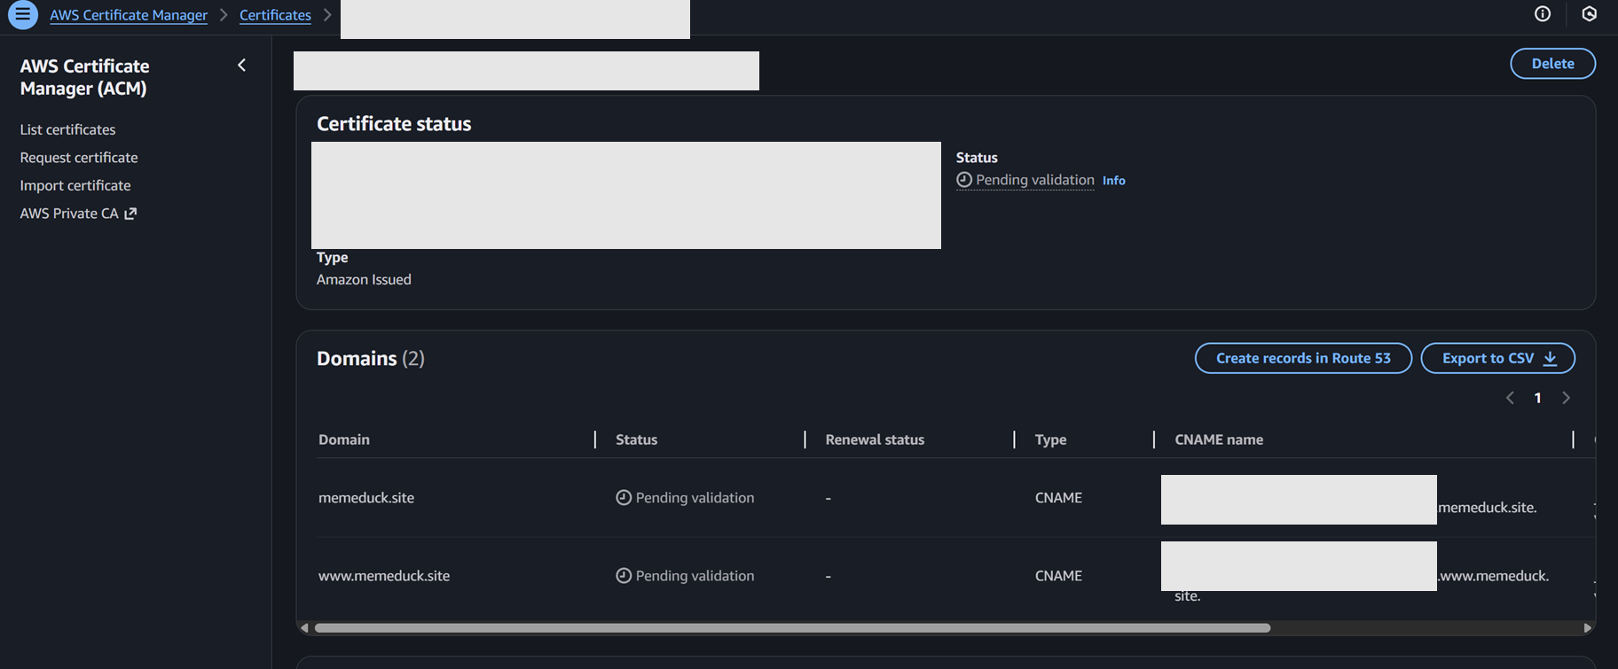Viewport: 1618px width, 669px height.
Task: Click CNAME type in memeduck.site row
Action: [x=1058, y=498]
